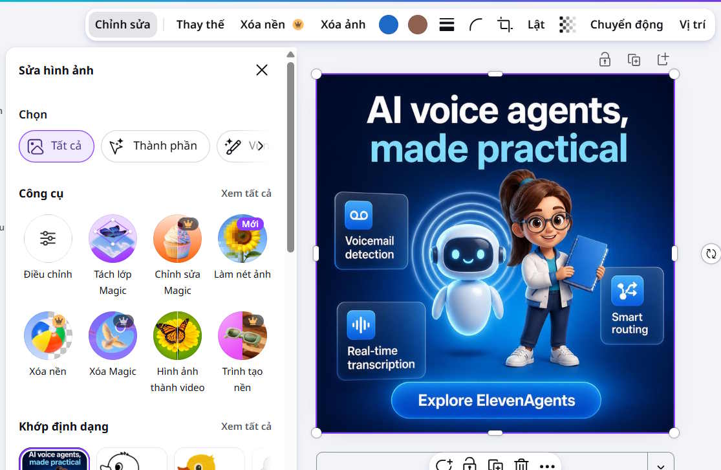Click the lock icon in floating toolbar

point(469,464)
